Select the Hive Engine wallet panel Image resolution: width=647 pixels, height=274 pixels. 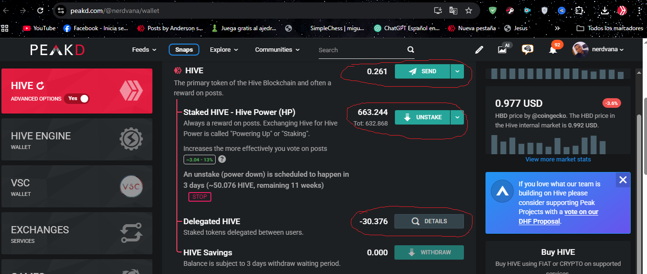[77, 139]
